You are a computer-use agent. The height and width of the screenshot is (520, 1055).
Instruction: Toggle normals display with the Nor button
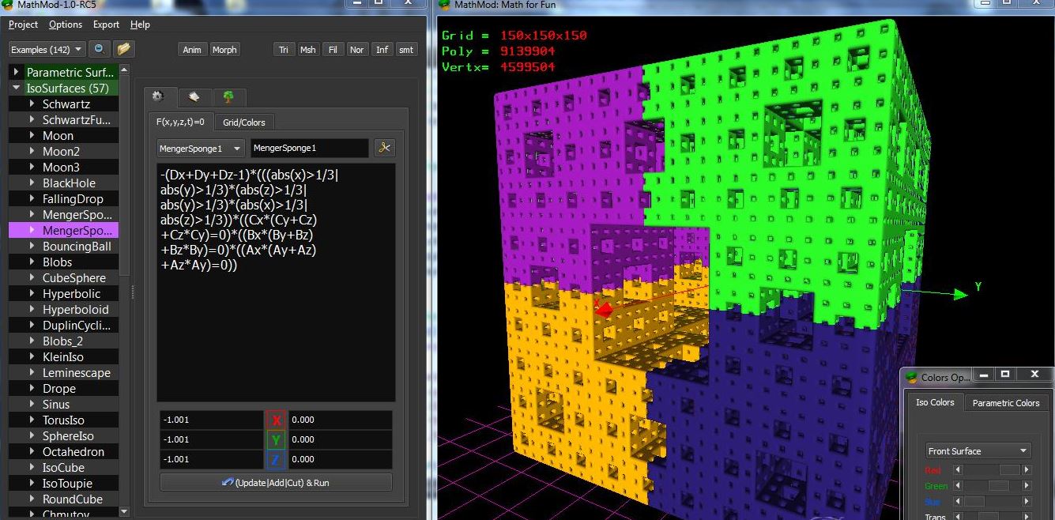(x=356, y=49)
